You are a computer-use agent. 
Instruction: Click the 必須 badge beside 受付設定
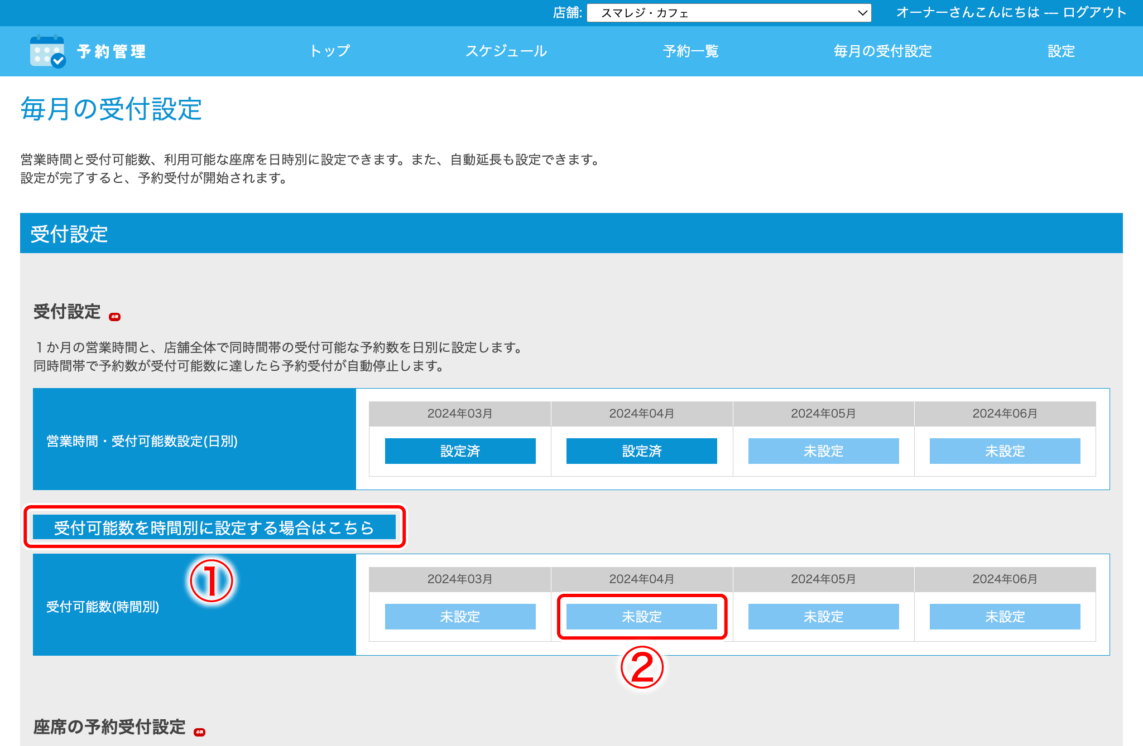pyautogui.click(x=116, y=318)
